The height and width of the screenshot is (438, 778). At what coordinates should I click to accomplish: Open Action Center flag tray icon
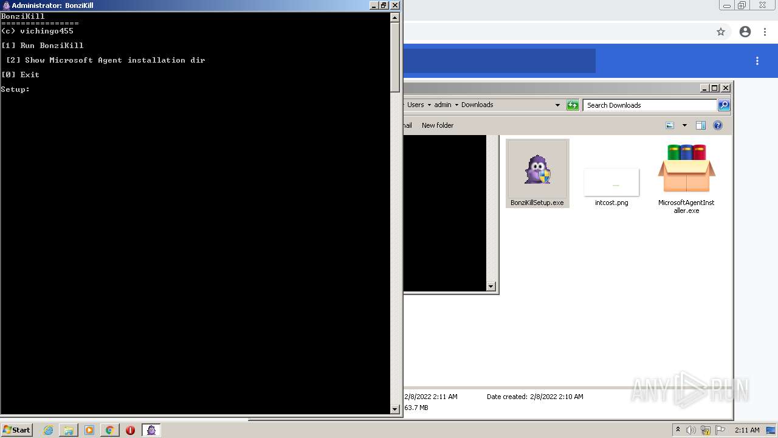point(720,430)
